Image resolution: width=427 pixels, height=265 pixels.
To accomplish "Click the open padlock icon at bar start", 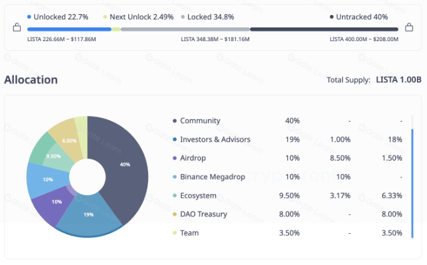I will coord(17,27).
